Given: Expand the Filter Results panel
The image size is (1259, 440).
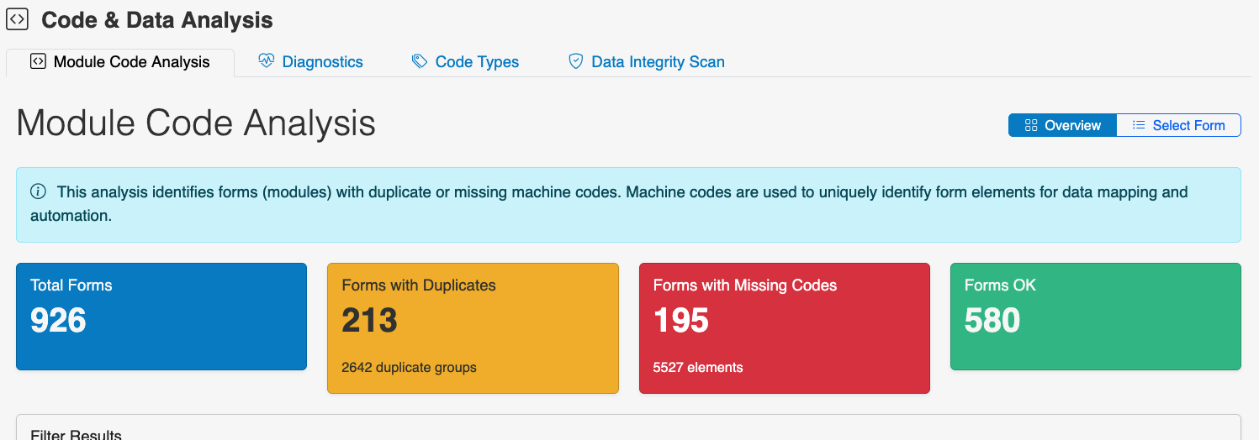Looking at the screenshot, I should [x=77, y=434].
